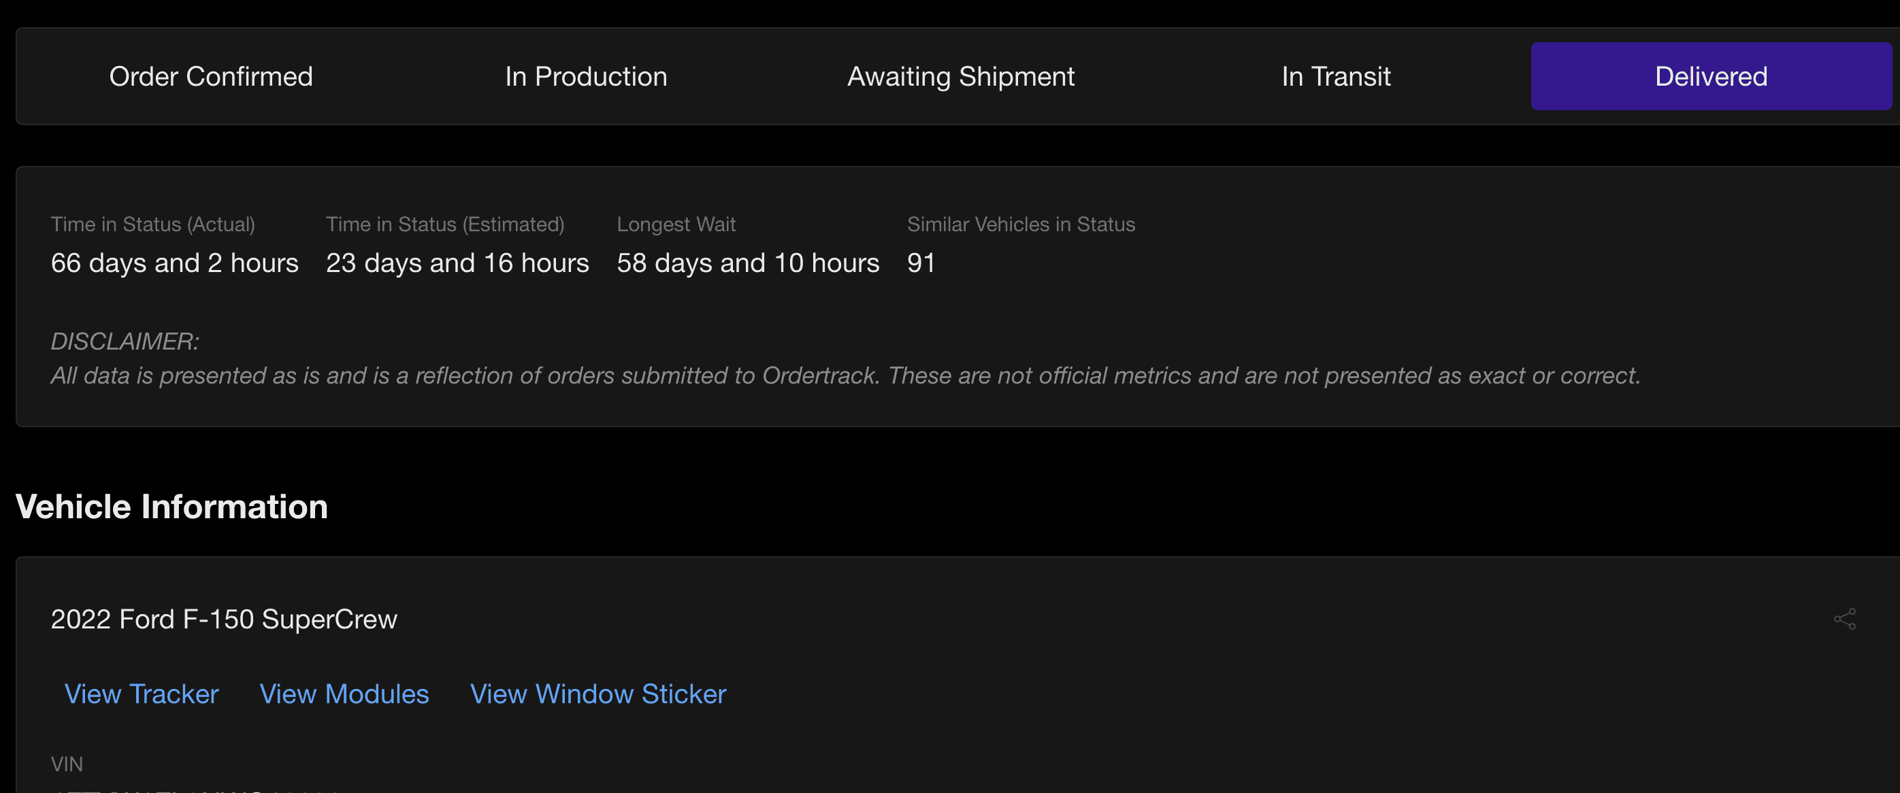The width and height of the screenshot is (1900, 793).
Task: Switch to the In Production tab
Action: point(586,77)
